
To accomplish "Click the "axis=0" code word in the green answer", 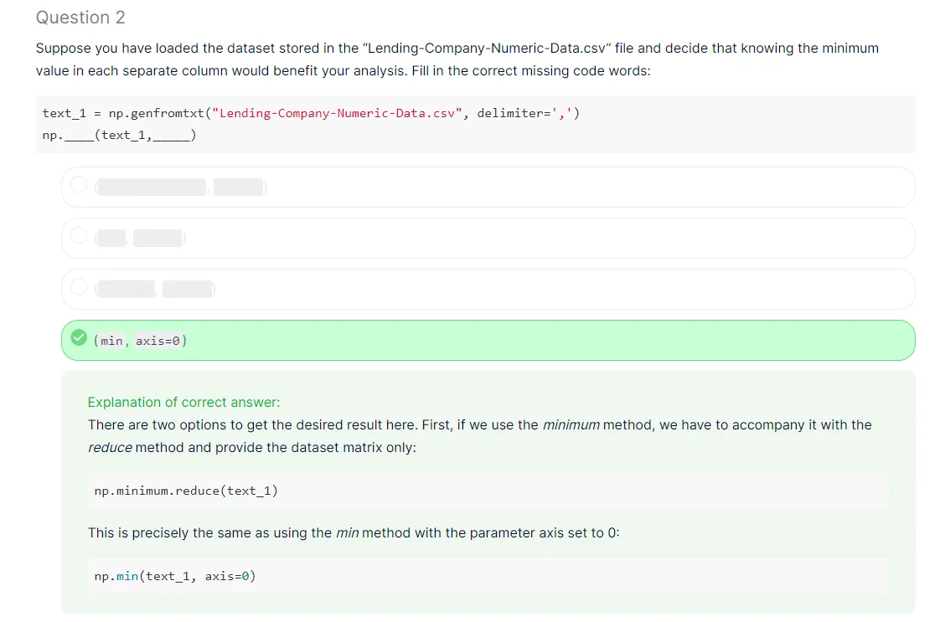I will tap(159, 341).
